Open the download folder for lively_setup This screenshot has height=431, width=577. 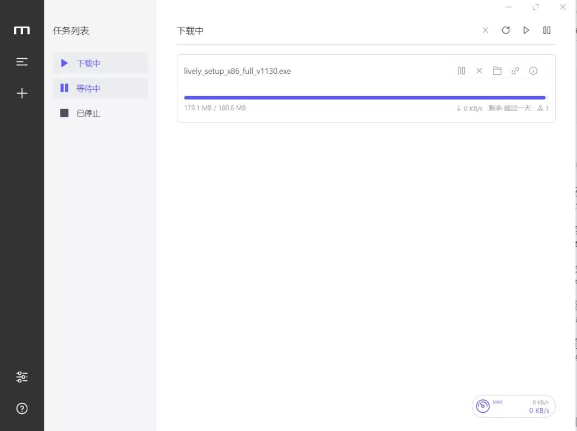coord(497,71)
